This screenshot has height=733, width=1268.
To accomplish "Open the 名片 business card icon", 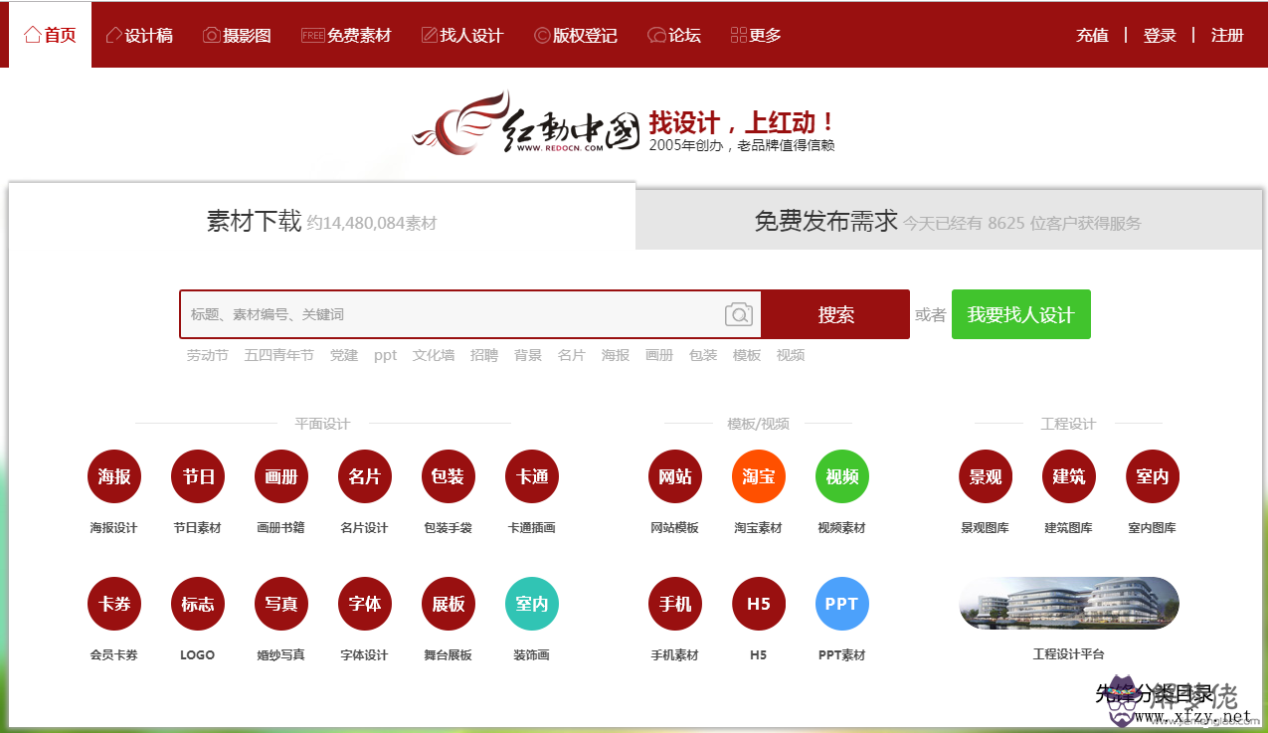I will 365,477.
